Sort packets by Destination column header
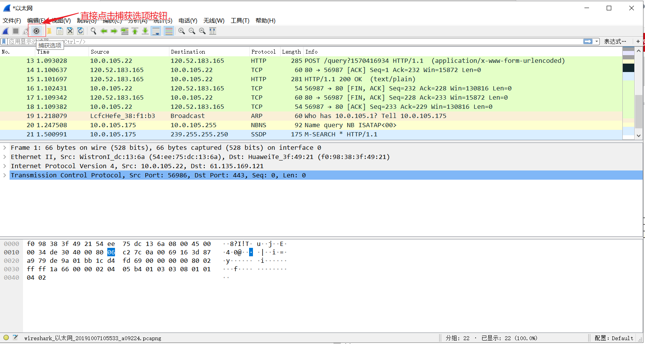Viewport: 645px width, 344px height. (x=209, y=52)
